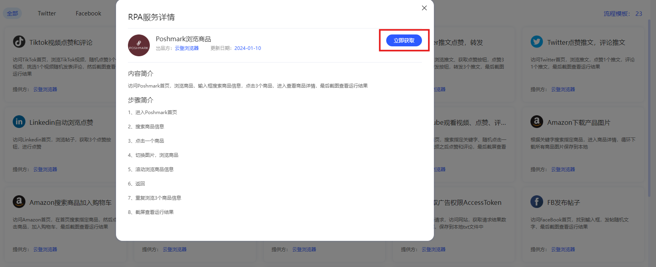Click step 2、搜索商品信息
656x267 pixels.
click(x=146, y=127)
